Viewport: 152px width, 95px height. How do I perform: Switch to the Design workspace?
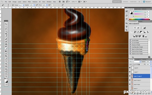(x=125, y=2)
